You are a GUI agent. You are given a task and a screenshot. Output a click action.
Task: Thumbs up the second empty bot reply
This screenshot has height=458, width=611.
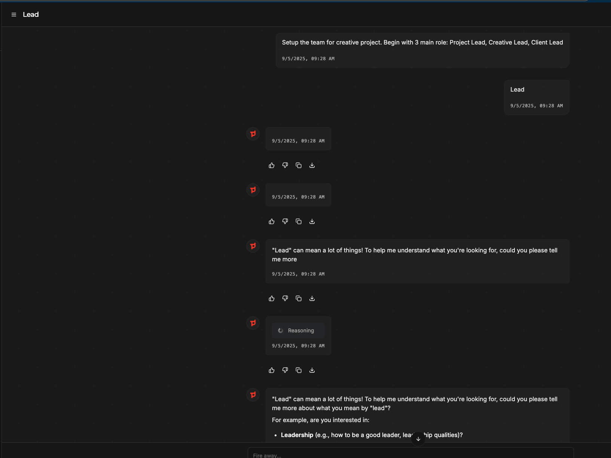pyautogui.click(x=272, y=221)
